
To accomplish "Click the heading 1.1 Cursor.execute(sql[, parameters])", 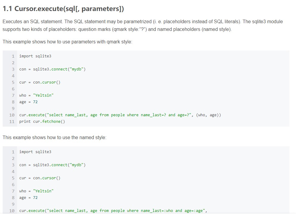I will coord(63,9).
